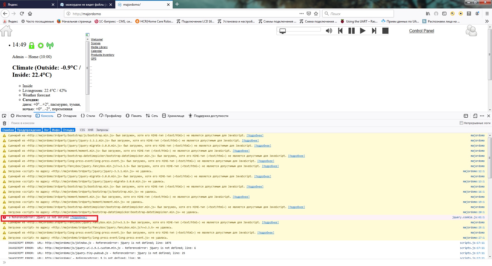
Task: Expand the jQuery ReferenceError message details
Action: click(10, 217)
